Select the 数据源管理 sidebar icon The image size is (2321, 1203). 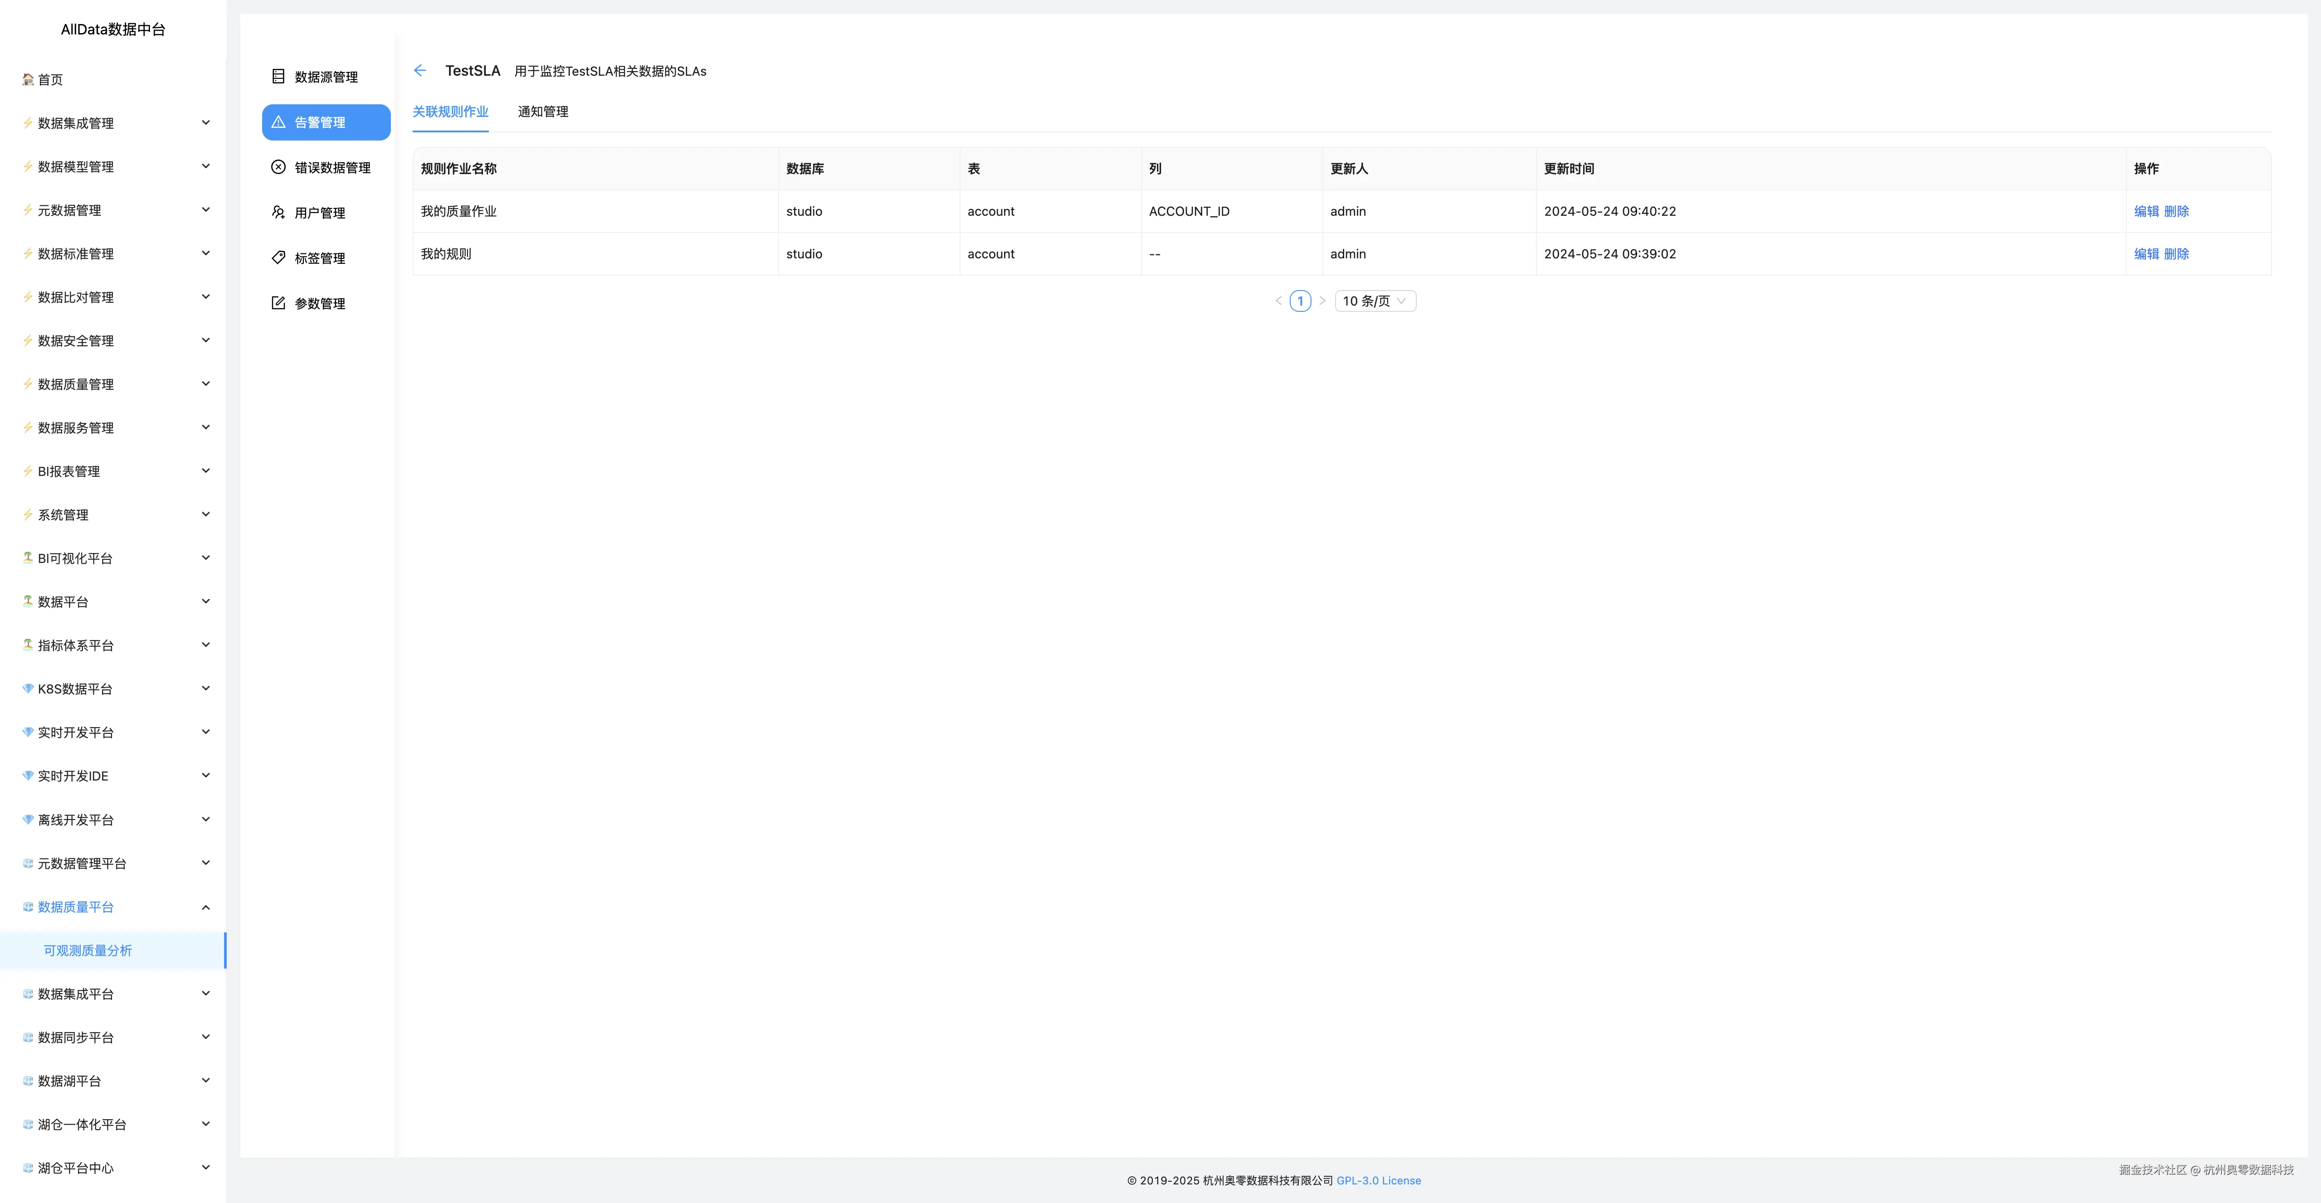[x=278, y=77]
